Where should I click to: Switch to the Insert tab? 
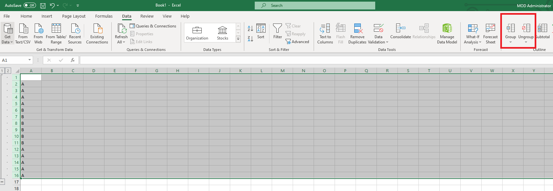47,16
